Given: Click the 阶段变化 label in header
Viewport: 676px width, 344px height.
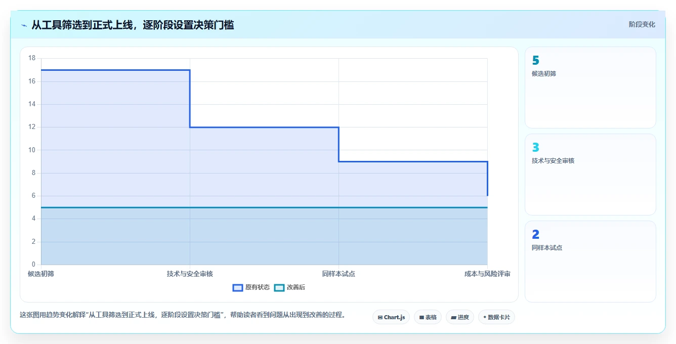Looking at the screenshot, I should [x=642, y=24].
